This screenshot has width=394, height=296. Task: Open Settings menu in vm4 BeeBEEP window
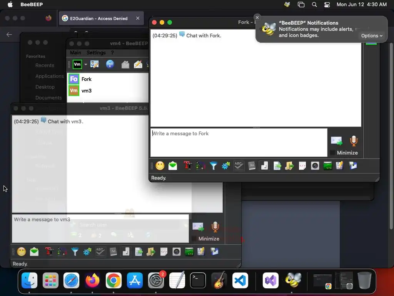96,52
